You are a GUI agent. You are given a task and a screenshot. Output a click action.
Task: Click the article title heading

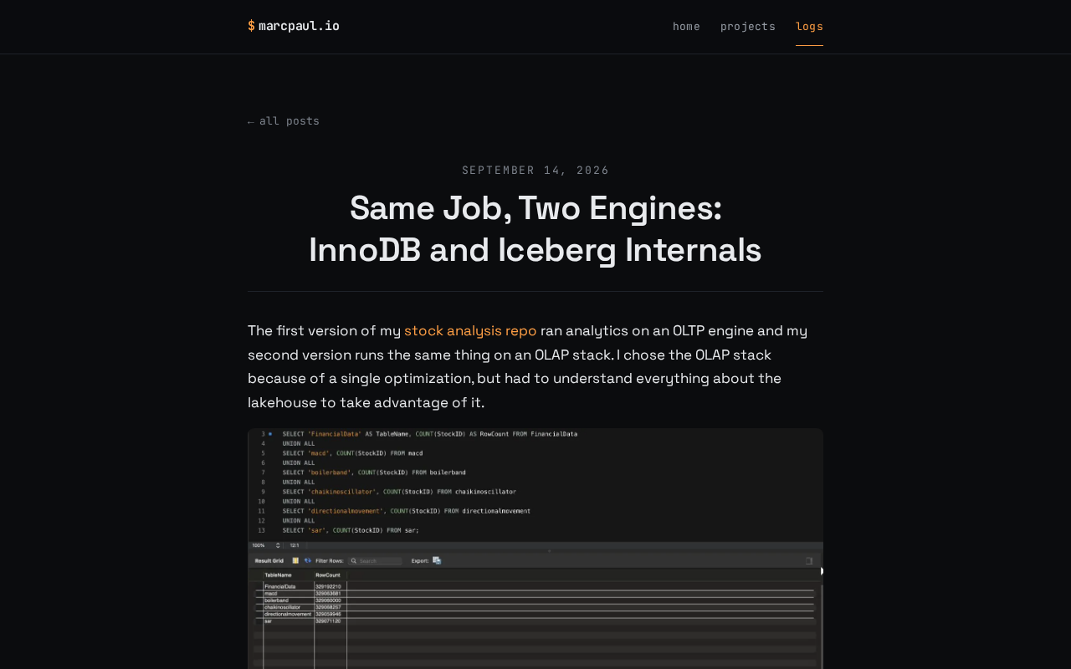pos(535,228)
